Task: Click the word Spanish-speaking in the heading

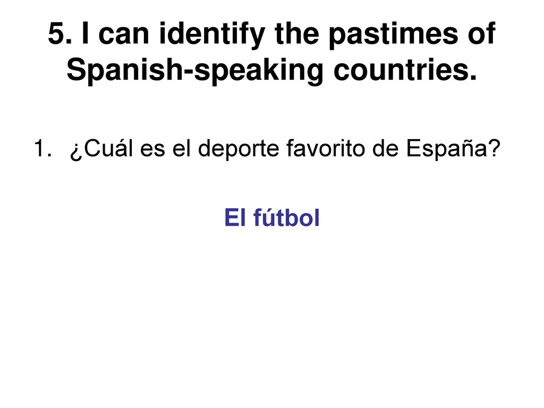Action: [x=195, y=71]
